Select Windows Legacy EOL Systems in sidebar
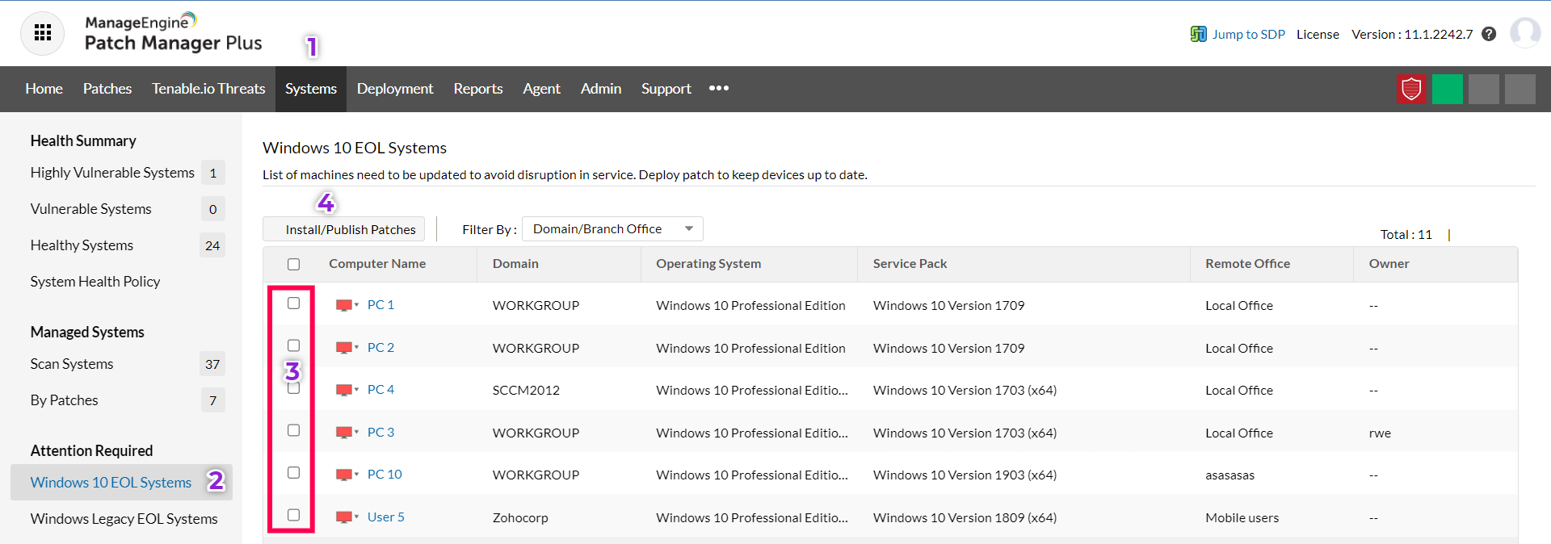Viewport: 1551px width, 544px height. [124, 519]
